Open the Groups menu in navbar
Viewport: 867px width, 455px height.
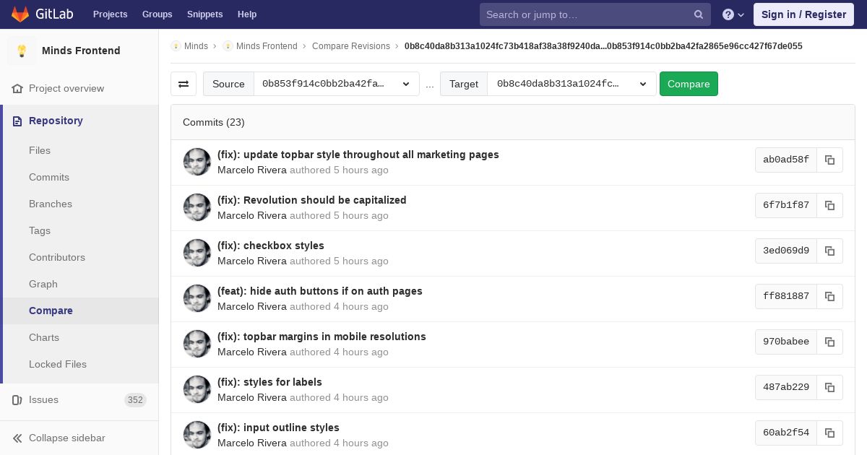click(x=157, y=14)
